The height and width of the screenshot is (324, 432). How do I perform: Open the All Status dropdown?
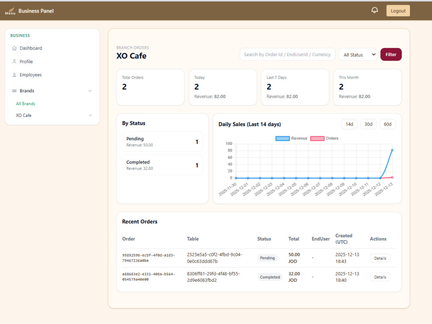point(358,54)
